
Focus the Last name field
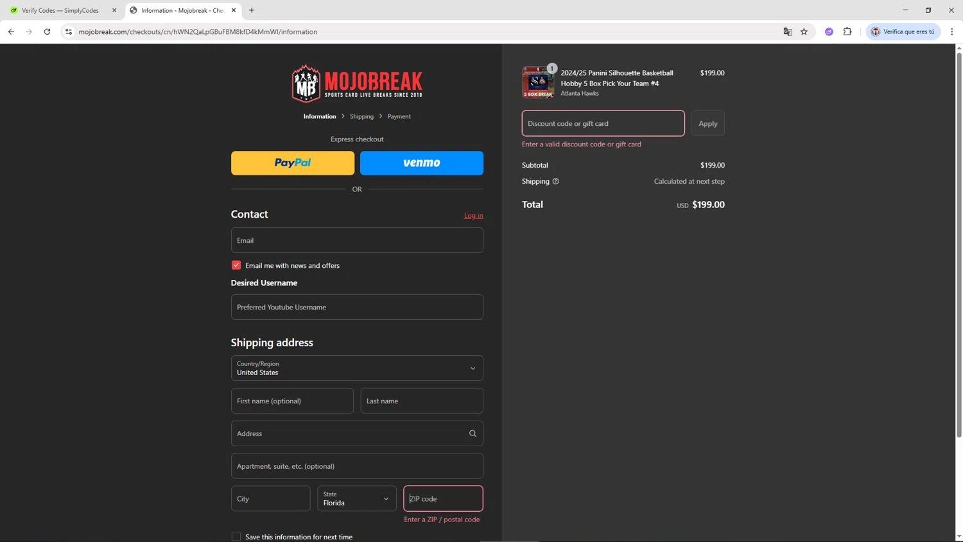(422, 401)
